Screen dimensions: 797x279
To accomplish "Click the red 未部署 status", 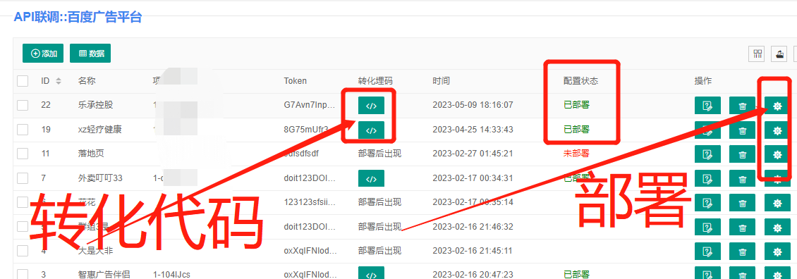I will 577,154.
